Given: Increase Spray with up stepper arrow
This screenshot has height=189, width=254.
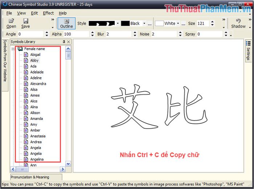Looking at the screenshot, I should [x=226, y=33].
